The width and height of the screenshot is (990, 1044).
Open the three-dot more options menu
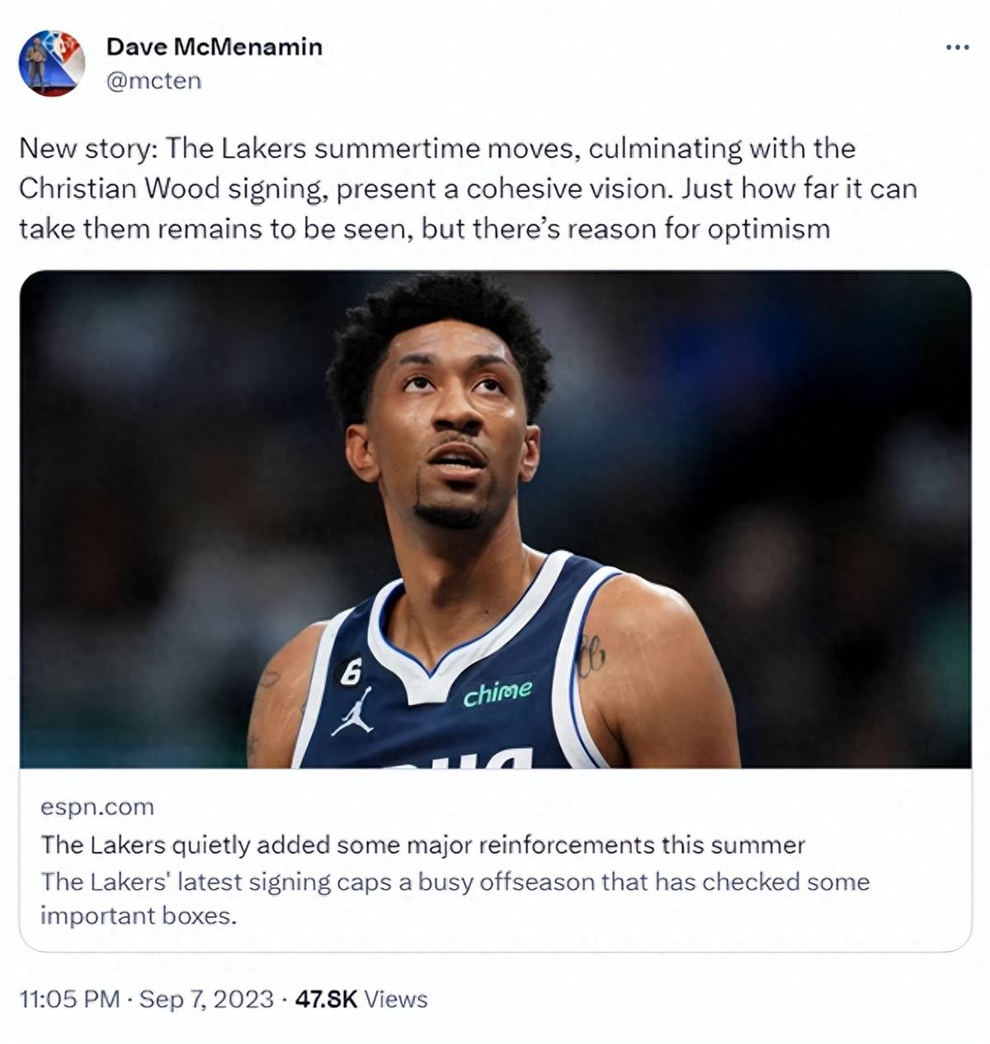(957, 48)
